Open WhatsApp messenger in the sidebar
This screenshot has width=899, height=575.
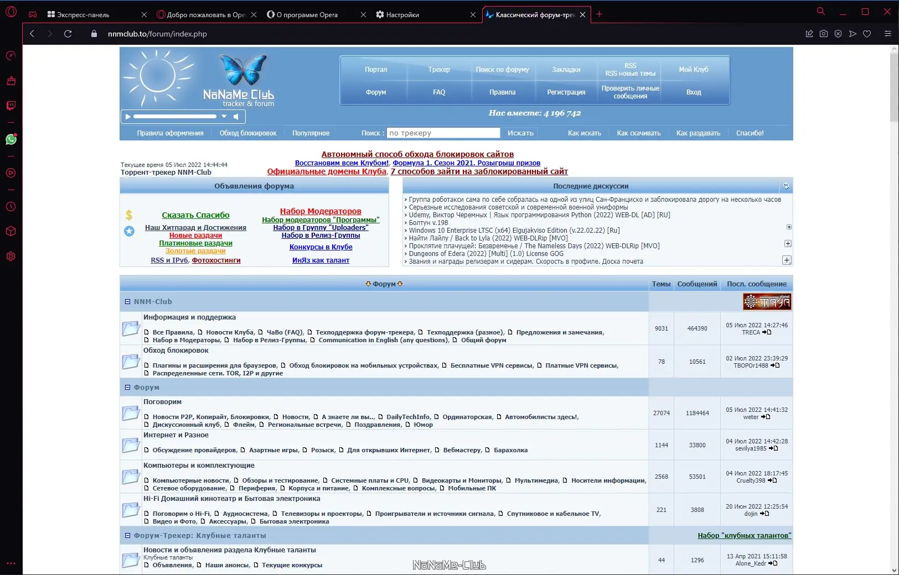click(11, 139)
